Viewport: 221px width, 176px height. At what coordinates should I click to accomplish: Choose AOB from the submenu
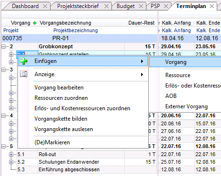[x=171, y=96]
